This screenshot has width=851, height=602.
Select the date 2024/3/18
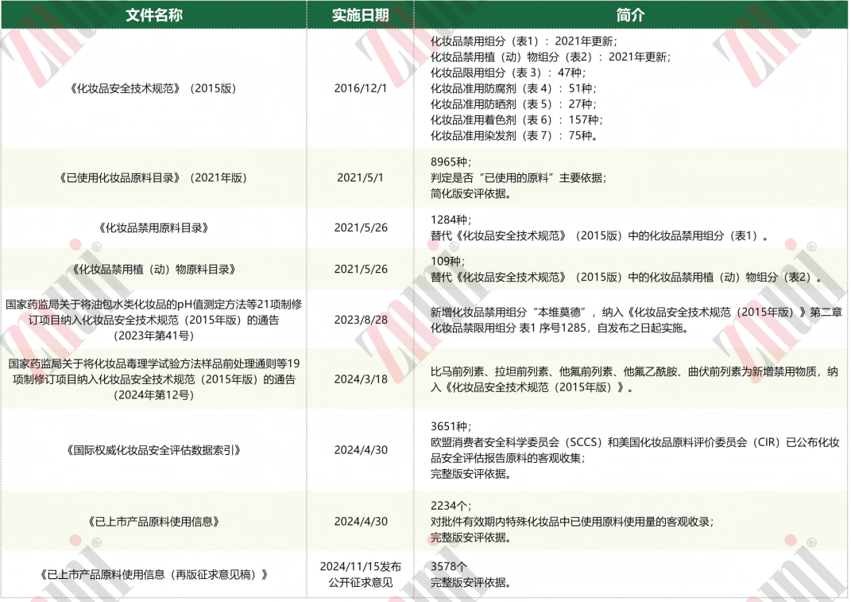coord(361,379)
